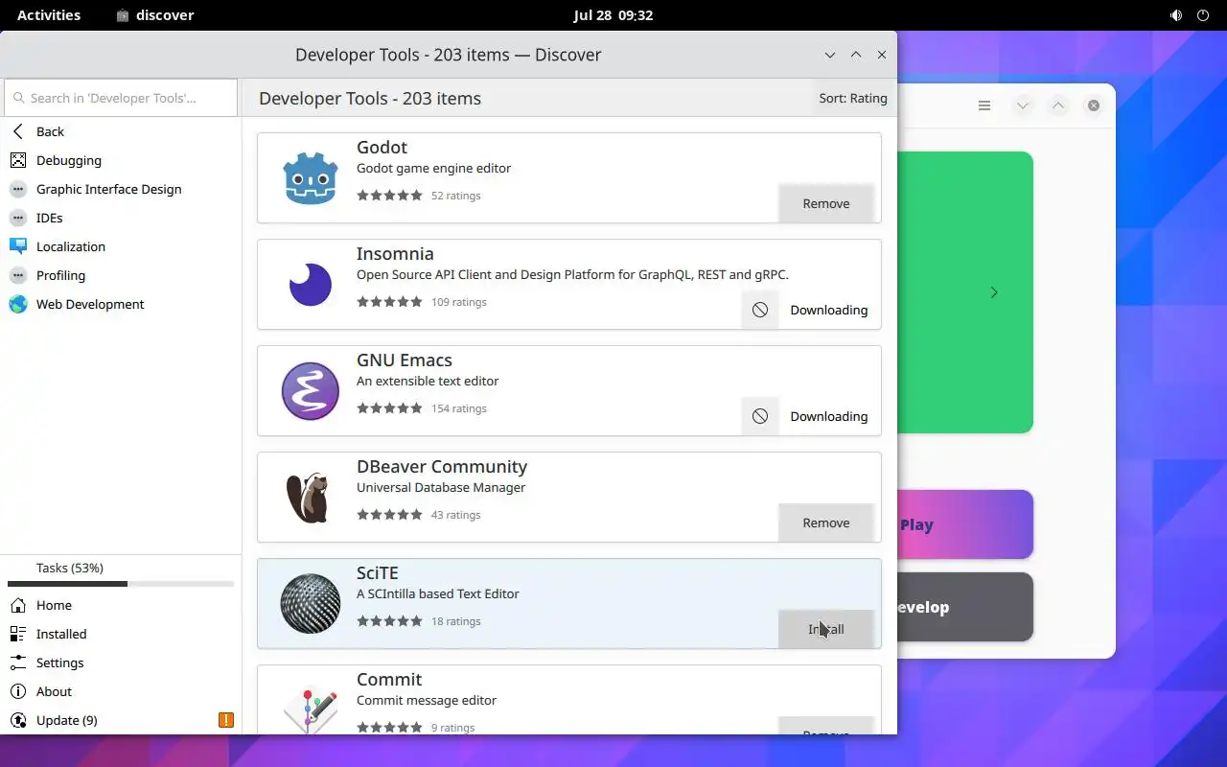The width and height of the screenshot is (1227, 767).
Task: Remove Godot
Action: [826, 203]
